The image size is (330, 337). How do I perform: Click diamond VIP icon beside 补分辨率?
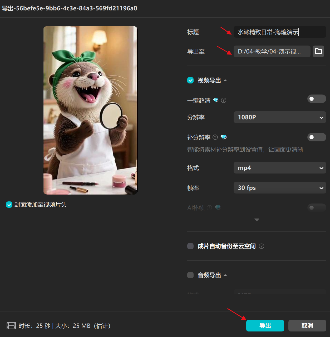(x=224, y=137)
